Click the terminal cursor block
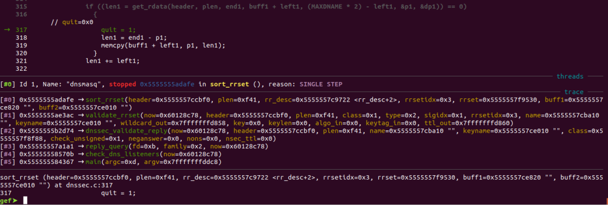The image size is (608, 205). tap(25, 201)
